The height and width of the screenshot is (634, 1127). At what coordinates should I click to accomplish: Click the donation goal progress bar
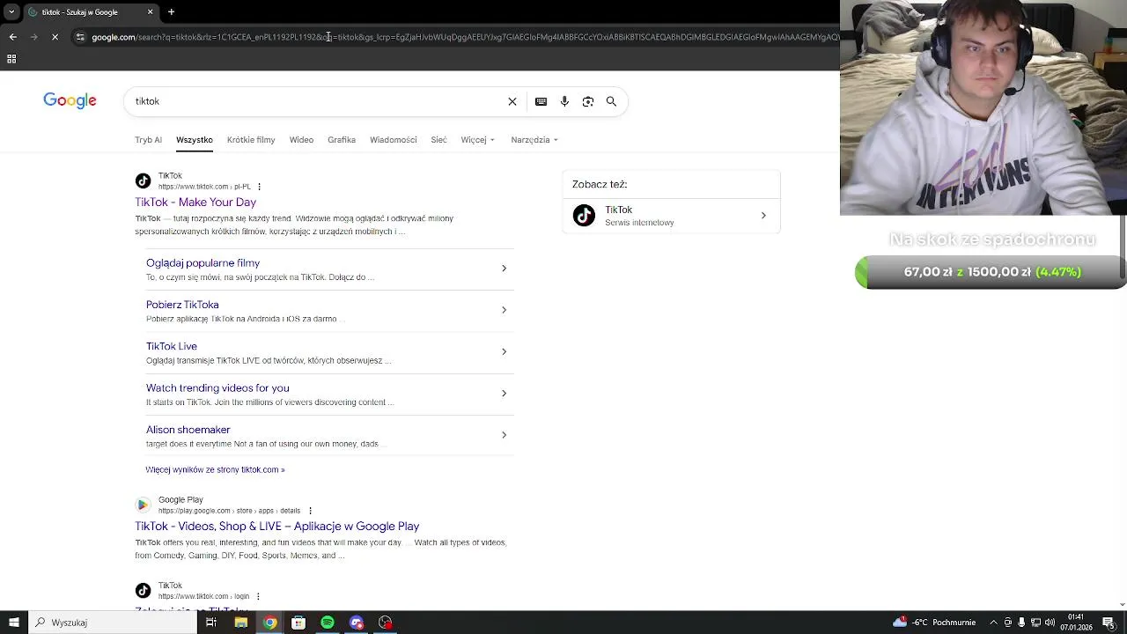tap(991, 272)
